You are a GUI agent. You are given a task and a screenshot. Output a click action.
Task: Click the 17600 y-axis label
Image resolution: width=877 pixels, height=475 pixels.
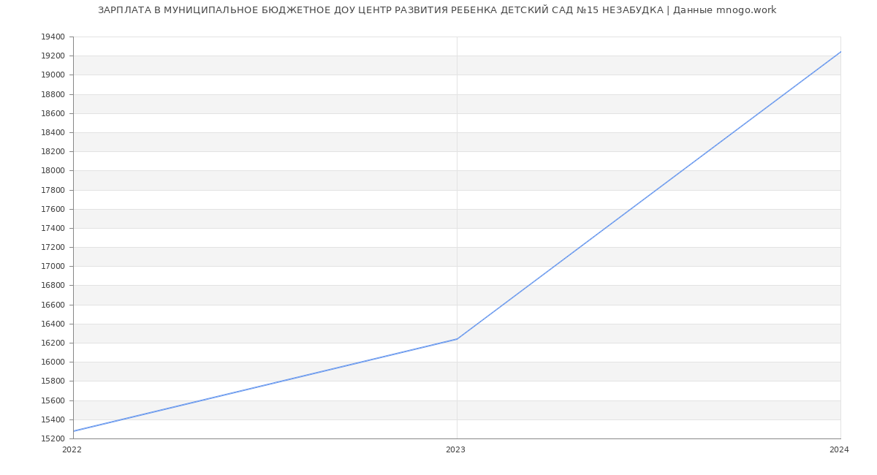pyautogui.click(x=53, y=209)
